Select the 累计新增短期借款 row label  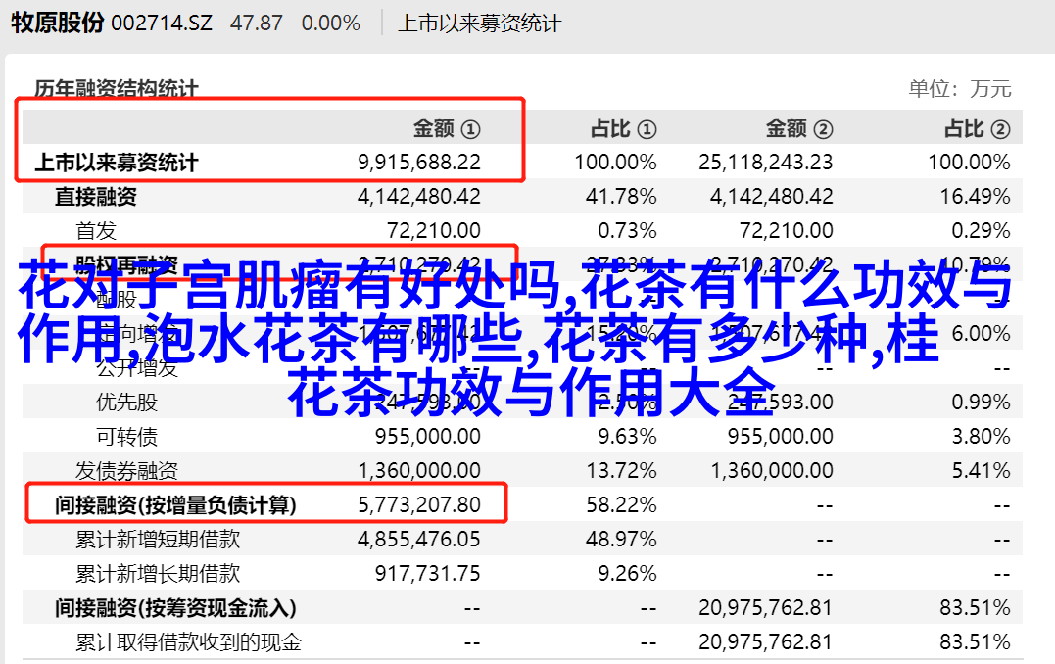(x=157, y=540)
